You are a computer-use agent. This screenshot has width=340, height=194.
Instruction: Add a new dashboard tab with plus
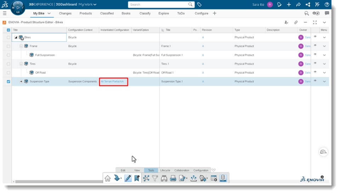[x=215, y=13]
